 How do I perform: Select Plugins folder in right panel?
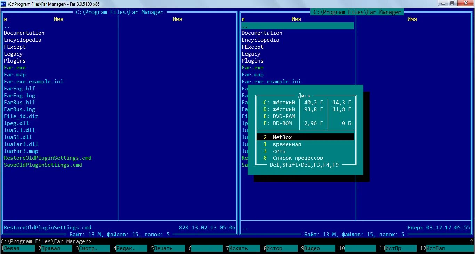pos(252,61)
